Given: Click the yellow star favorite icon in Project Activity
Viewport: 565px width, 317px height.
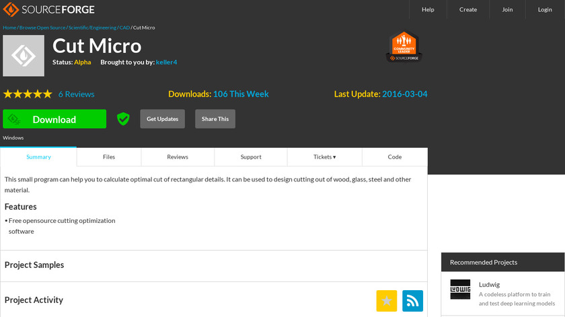Looking at the screenshot, I should (x=387, y=301).
